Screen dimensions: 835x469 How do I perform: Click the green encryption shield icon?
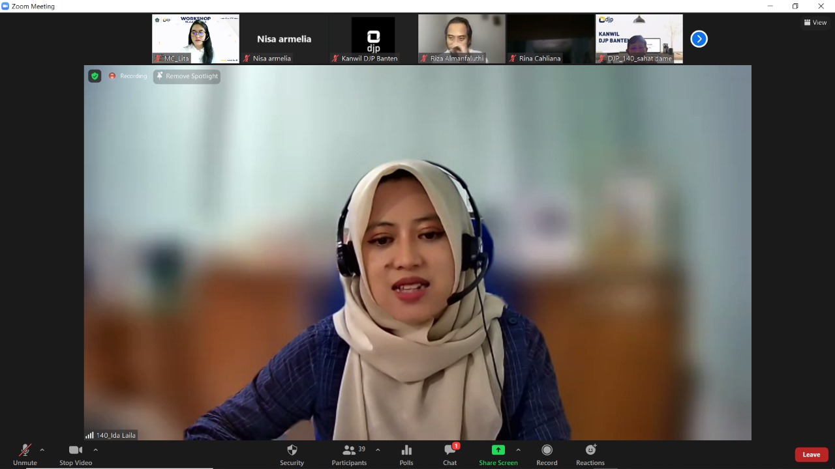(x=95, y=76)
